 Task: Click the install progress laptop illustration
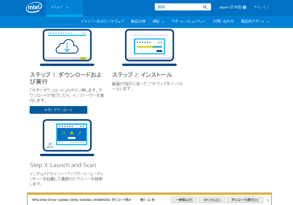tap(149, 47)
